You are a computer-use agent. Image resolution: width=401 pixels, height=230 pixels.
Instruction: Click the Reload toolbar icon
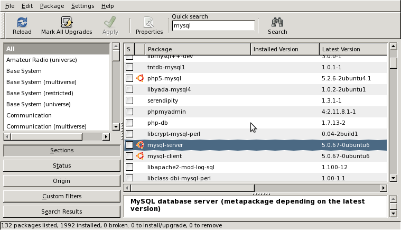tap(22, 22)
